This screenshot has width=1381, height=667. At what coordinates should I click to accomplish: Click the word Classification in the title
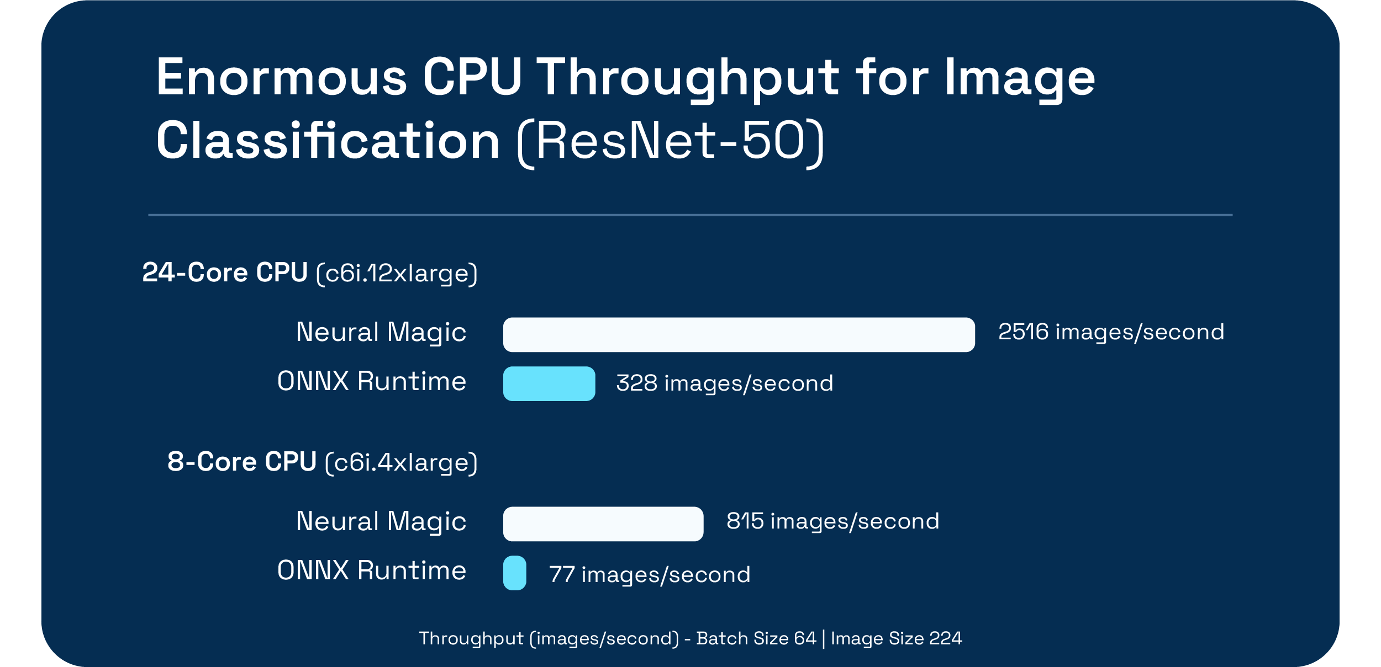pos(328,140)
